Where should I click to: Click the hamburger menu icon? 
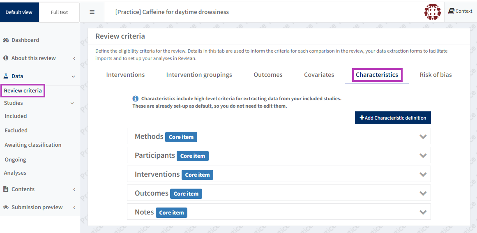(x=92, y=12)
